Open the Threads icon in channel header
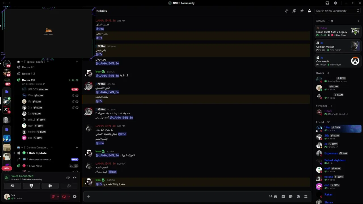The height and width of the screenshot is (204, 363). 286,11
